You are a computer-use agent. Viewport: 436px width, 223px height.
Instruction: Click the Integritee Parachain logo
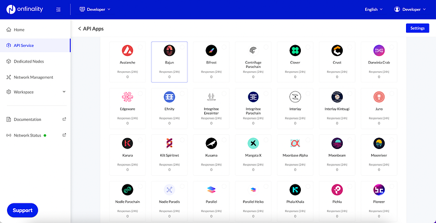coord(253,97)
